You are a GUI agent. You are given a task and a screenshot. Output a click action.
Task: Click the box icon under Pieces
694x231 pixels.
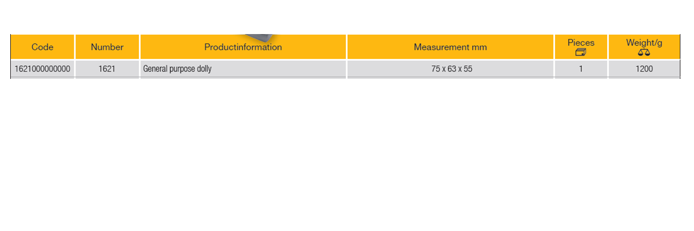pos(581,53)
